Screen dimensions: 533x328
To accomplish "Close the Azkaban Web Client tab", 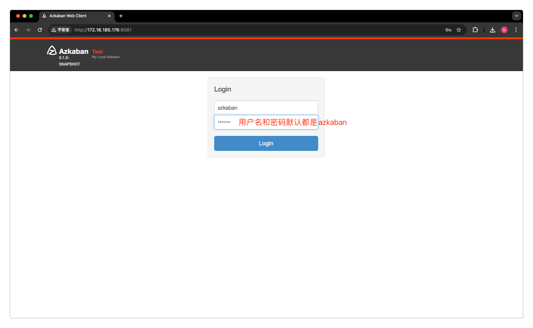I will point(109,16).
